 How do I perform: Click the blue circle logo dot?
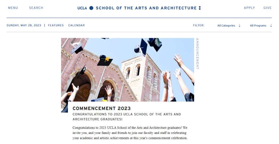[91, 8]
